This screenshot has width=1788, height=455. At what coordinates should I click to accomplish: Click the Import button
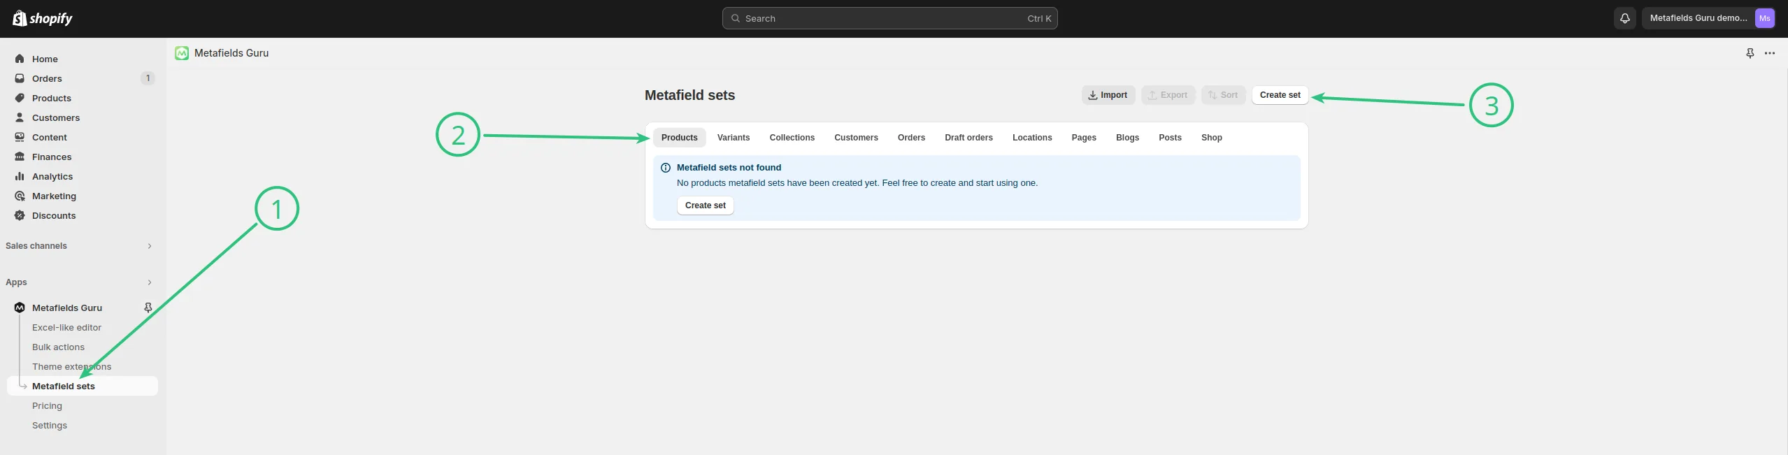[x=1108, y=95]
